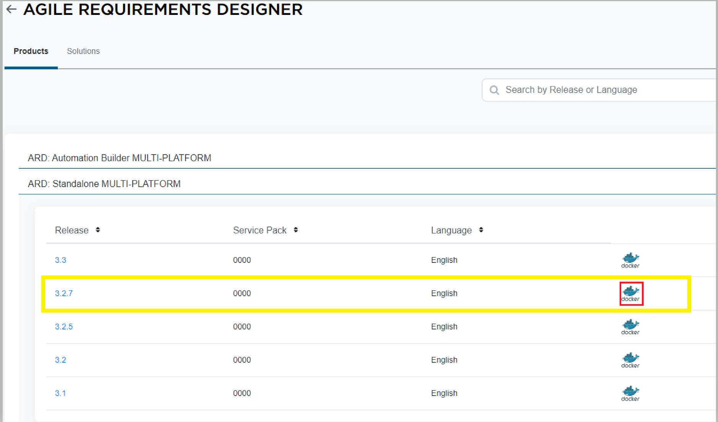Collapse ARD: Standalone MULTI-PLATFORM section
This screenshot has height=422, width=718.
(x=104, y=184)
